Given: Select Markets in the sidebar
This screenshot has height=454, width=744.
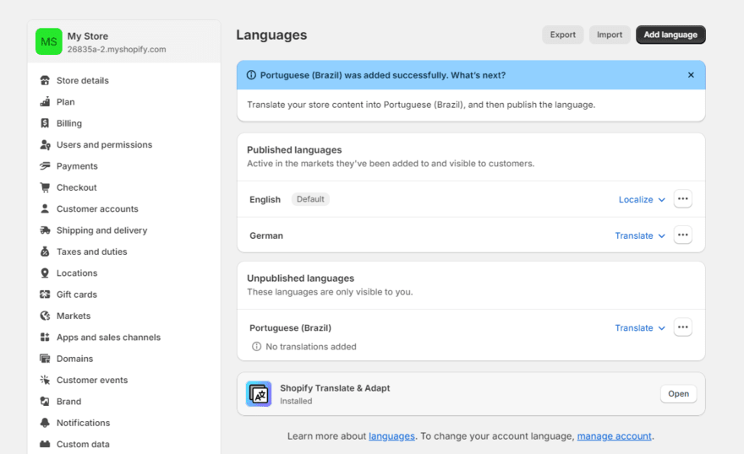Looking at the screenshot, I should (74, 316).
